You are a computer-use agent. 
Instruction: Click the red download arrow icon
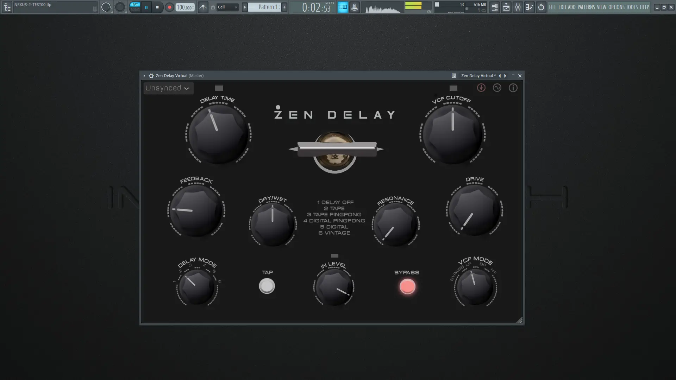point(481,88)
